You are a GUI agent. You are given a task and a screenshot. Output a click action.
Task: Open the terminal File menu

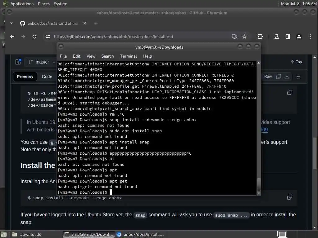click(63, 56)
